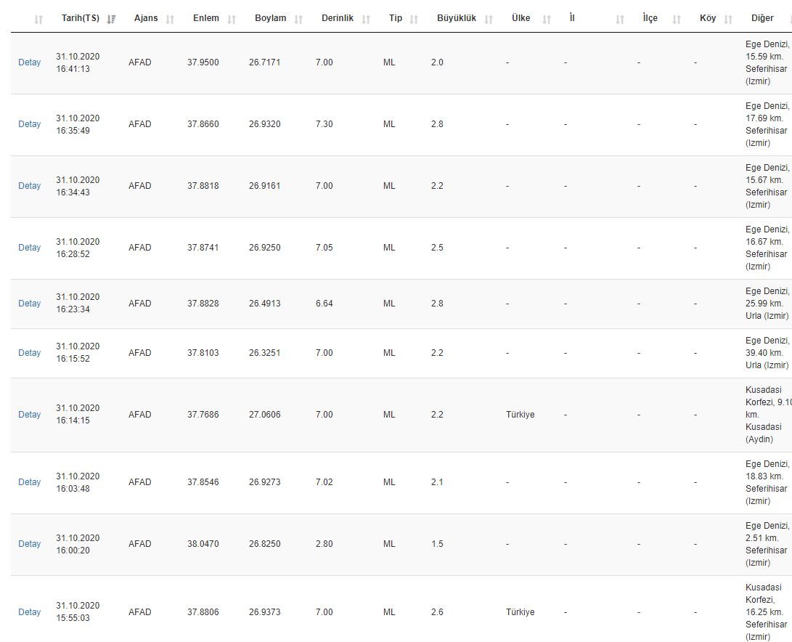This screenshot has width=792, height=642.
Task: Open Detay link for the 16:35:49 event
Action: coord(30,124)
